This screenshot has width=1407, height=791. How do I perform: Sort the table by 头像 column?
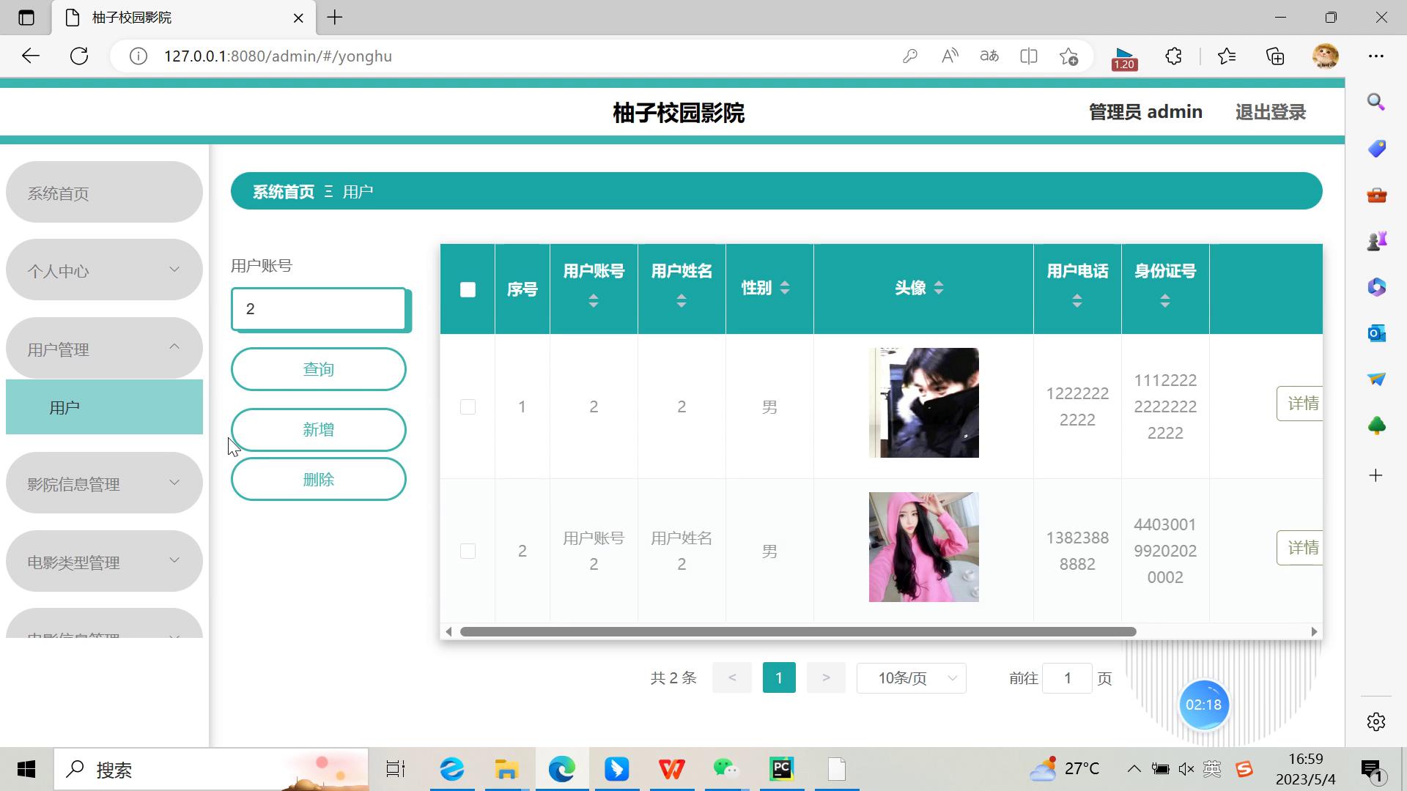[x=939, y=288]
